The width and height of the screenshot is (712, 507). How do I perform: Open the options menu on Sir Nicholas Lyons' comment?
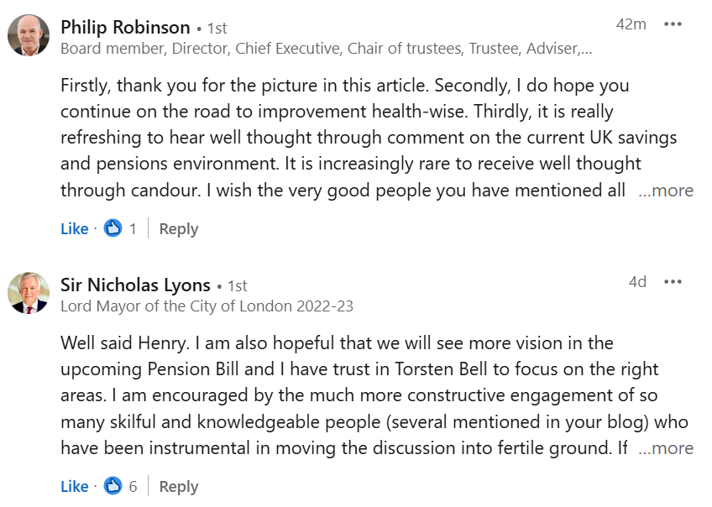[x=673, y=282]
